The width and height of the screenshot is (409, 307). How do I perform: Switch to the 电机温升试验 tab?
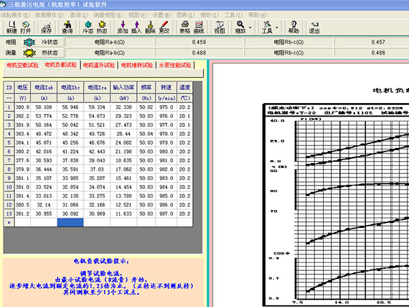tap(99, 65)
